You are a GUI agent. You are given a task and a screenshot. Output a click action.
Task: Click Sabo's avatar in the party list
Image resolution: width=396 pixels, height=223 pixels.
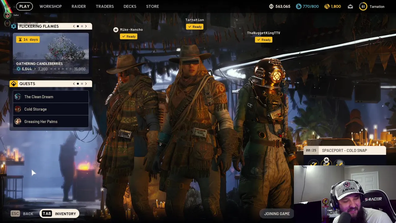point(7,15)
